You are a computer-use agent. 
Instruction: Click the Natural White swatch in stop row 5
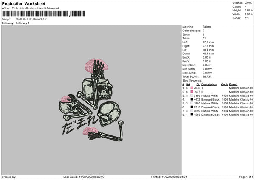tap(192, 103)
